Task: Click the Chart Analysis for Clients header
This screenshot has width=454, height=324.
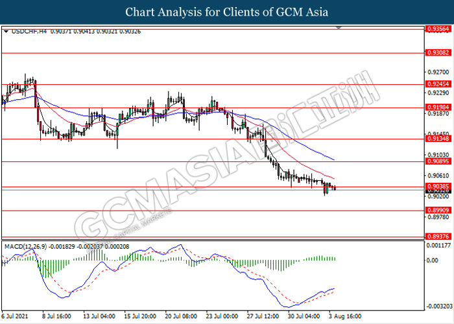Action: click(226, 12)
